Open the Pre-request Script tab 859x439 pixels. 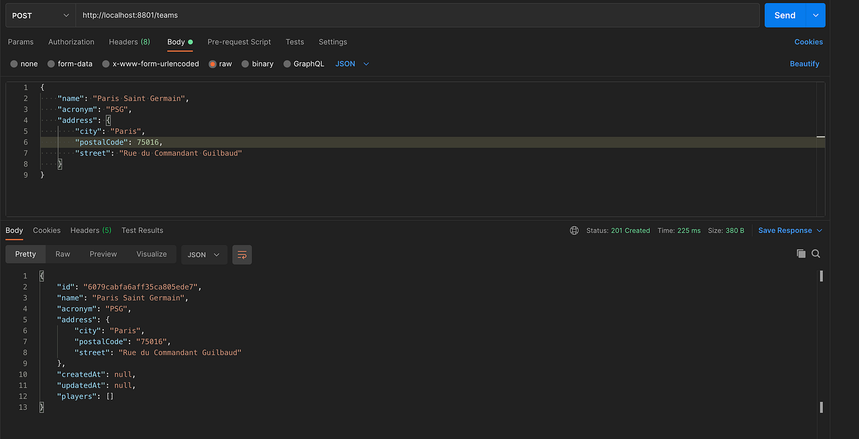point(239,42)
